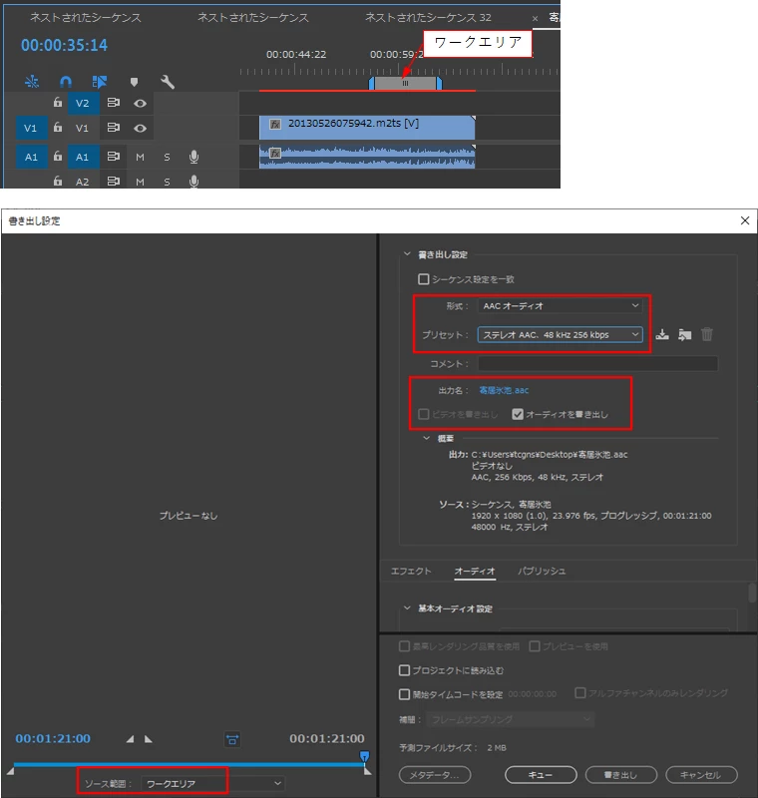Toggle sync lock for V2
The width and height of the screenshot is (758, 798).
[113, 103]
